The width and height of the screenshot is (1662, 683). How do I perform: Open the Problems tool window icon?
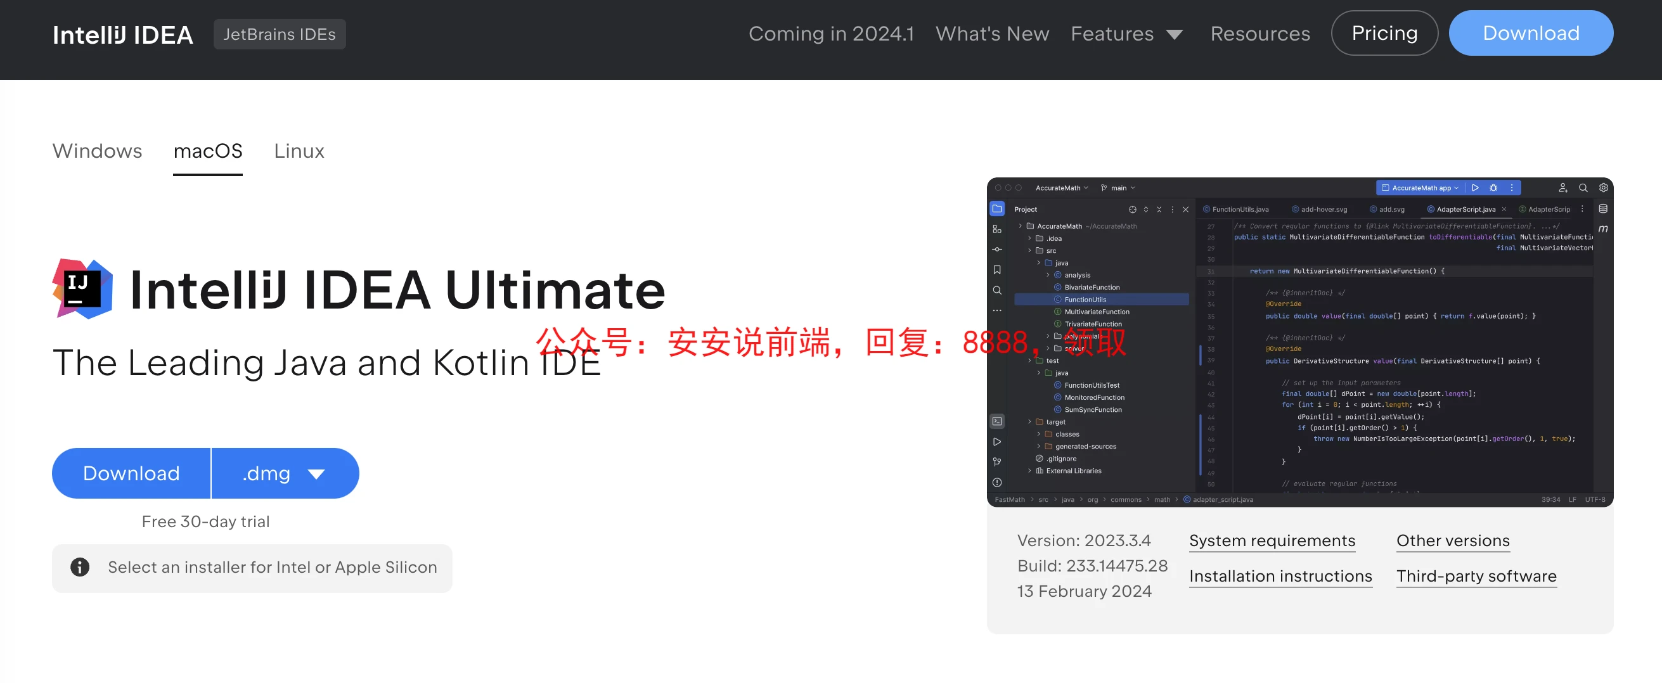pyautogui.click(x=997, y=482)
